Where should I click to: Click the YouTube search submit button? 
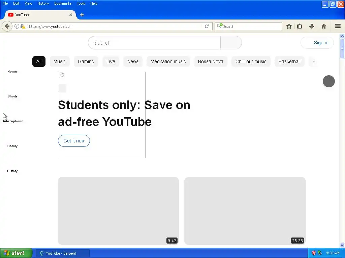231,43
